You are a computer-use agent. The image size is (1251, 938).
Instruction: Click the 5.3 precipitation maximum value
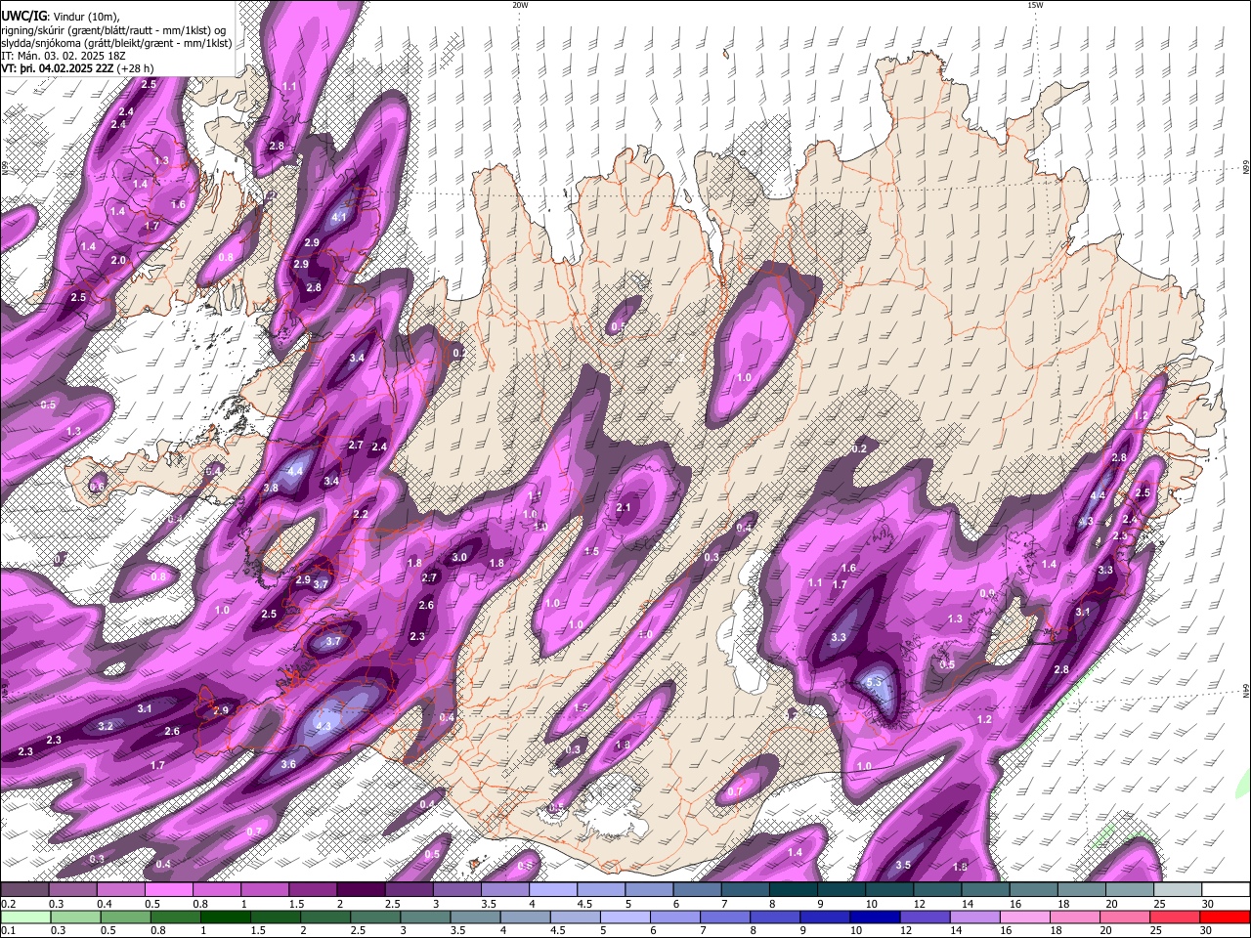875,682
